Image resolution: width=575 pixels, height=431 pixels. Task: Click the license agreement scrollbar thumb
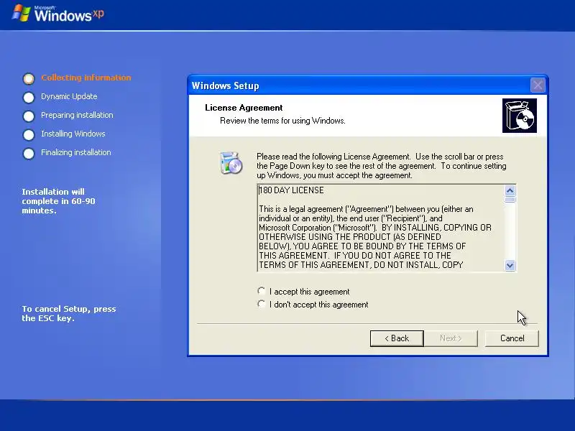coord(510,200)
